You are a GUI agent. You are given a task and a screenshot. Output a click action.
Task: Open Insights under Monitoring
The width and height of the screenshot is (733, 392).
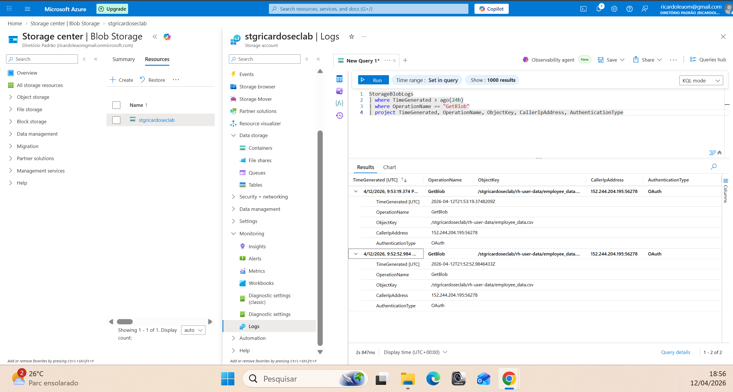(257, 247)
